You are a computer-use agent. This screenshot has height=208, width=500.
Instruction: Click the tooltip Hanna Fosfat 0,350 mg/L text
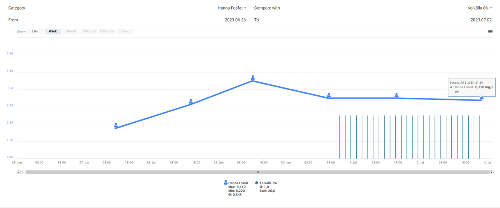pyautogui.click(x=473, y=87)
